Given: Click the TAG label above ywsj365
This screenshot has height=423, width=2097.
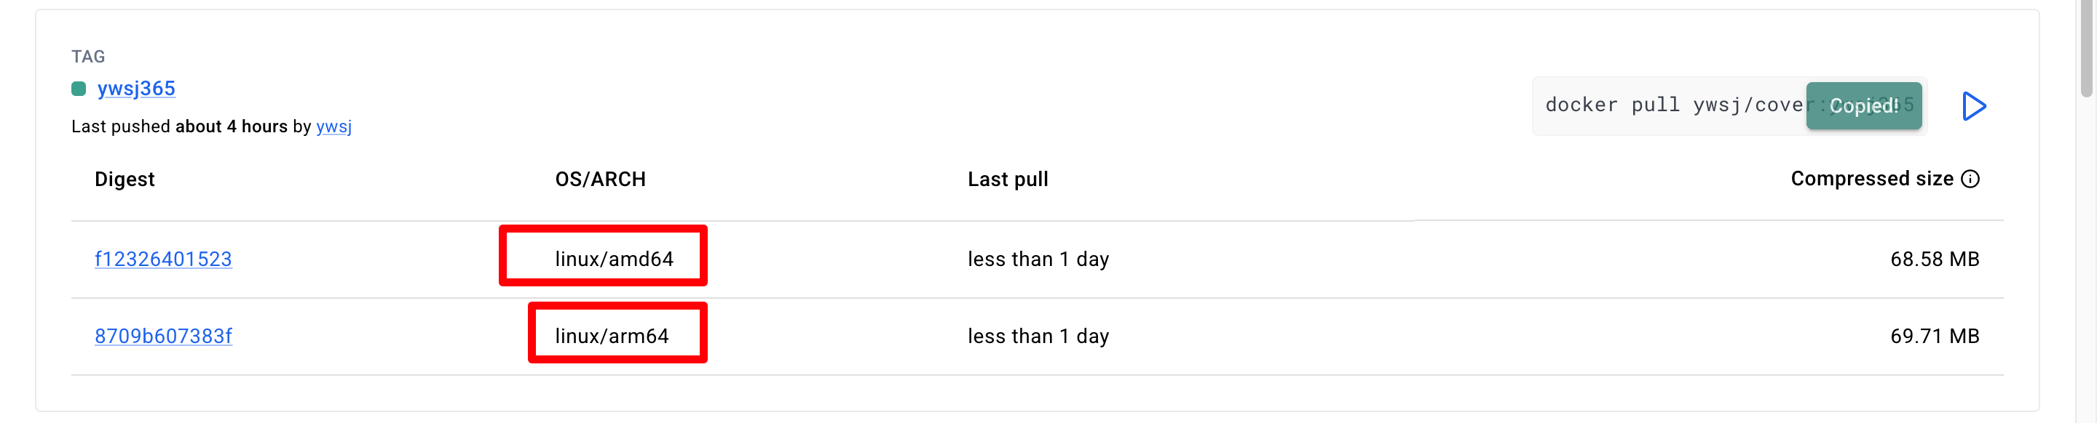Looking at the screenshot, I should coord(88,57).
